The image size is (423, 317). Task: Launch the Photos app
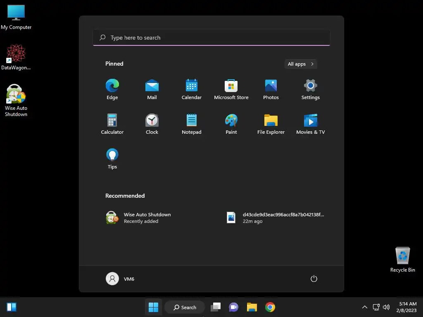271,90
